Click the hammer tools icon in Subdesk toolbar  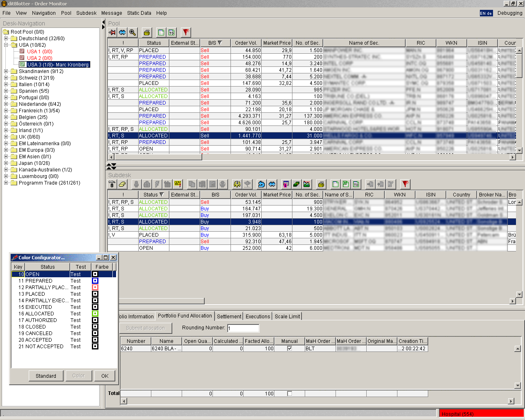click(x=112, y=184)
